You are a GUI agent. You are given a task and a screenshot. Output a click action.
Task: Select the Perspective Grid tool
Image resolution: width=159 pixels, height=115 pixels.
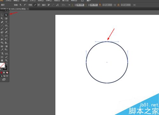(6, 43)
